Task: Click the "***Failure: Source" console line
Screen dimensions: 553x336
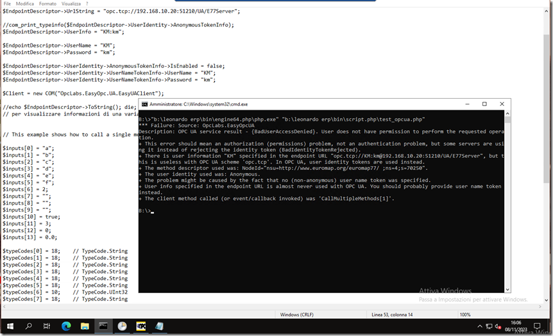Action: (x=192, y=126)
